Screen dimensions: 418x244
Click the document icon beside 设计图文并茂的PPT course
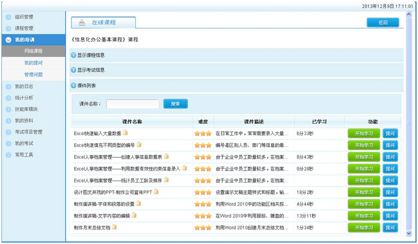[156, 192]
